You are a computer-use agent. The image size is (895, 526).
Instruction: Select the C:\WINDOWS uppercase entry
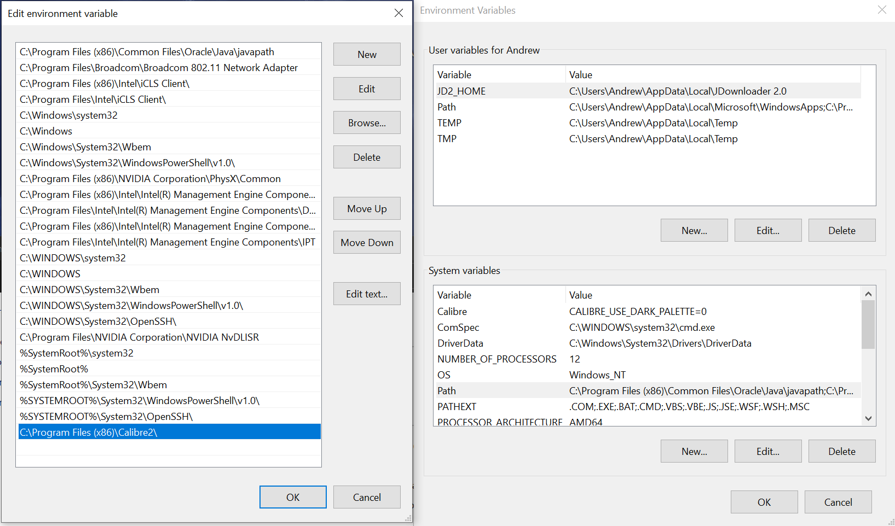tap(170, 273)
